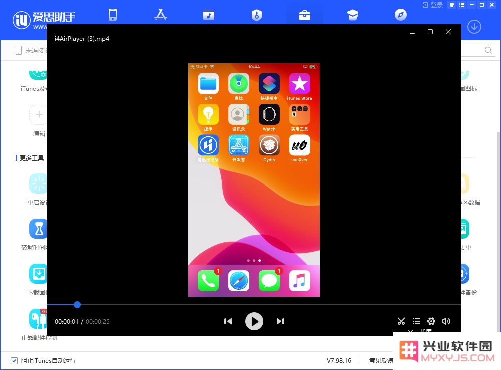501x370 pixels.
Task: Click the 意见反馈 feedback link
Action: pos(381,360)
